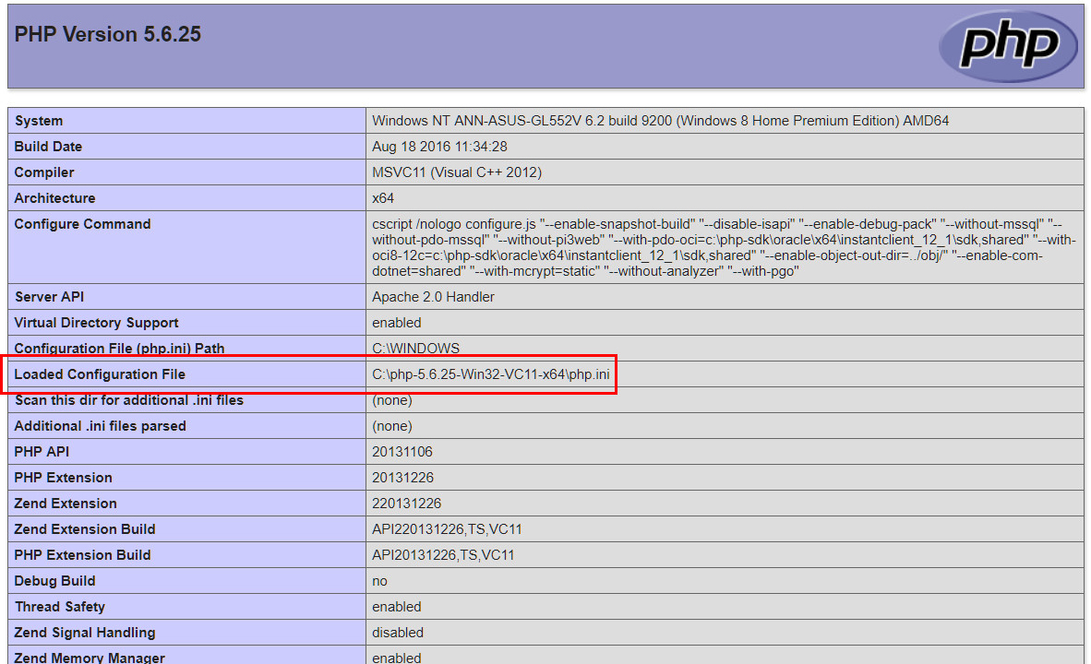Click the PHP logo in the header
The height and width of the screenshot is (664, 1091).
click(x=1008, y=46)
